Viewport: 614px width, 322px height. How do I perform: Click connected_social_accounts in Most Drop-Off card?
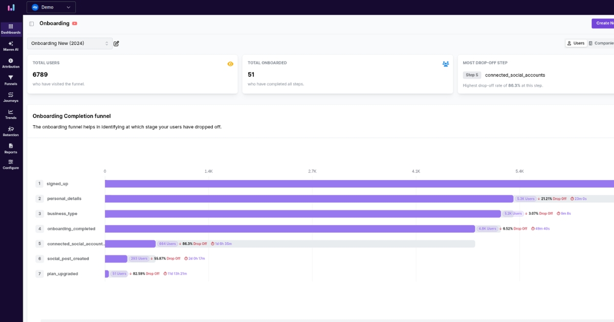tap(515, 75)
